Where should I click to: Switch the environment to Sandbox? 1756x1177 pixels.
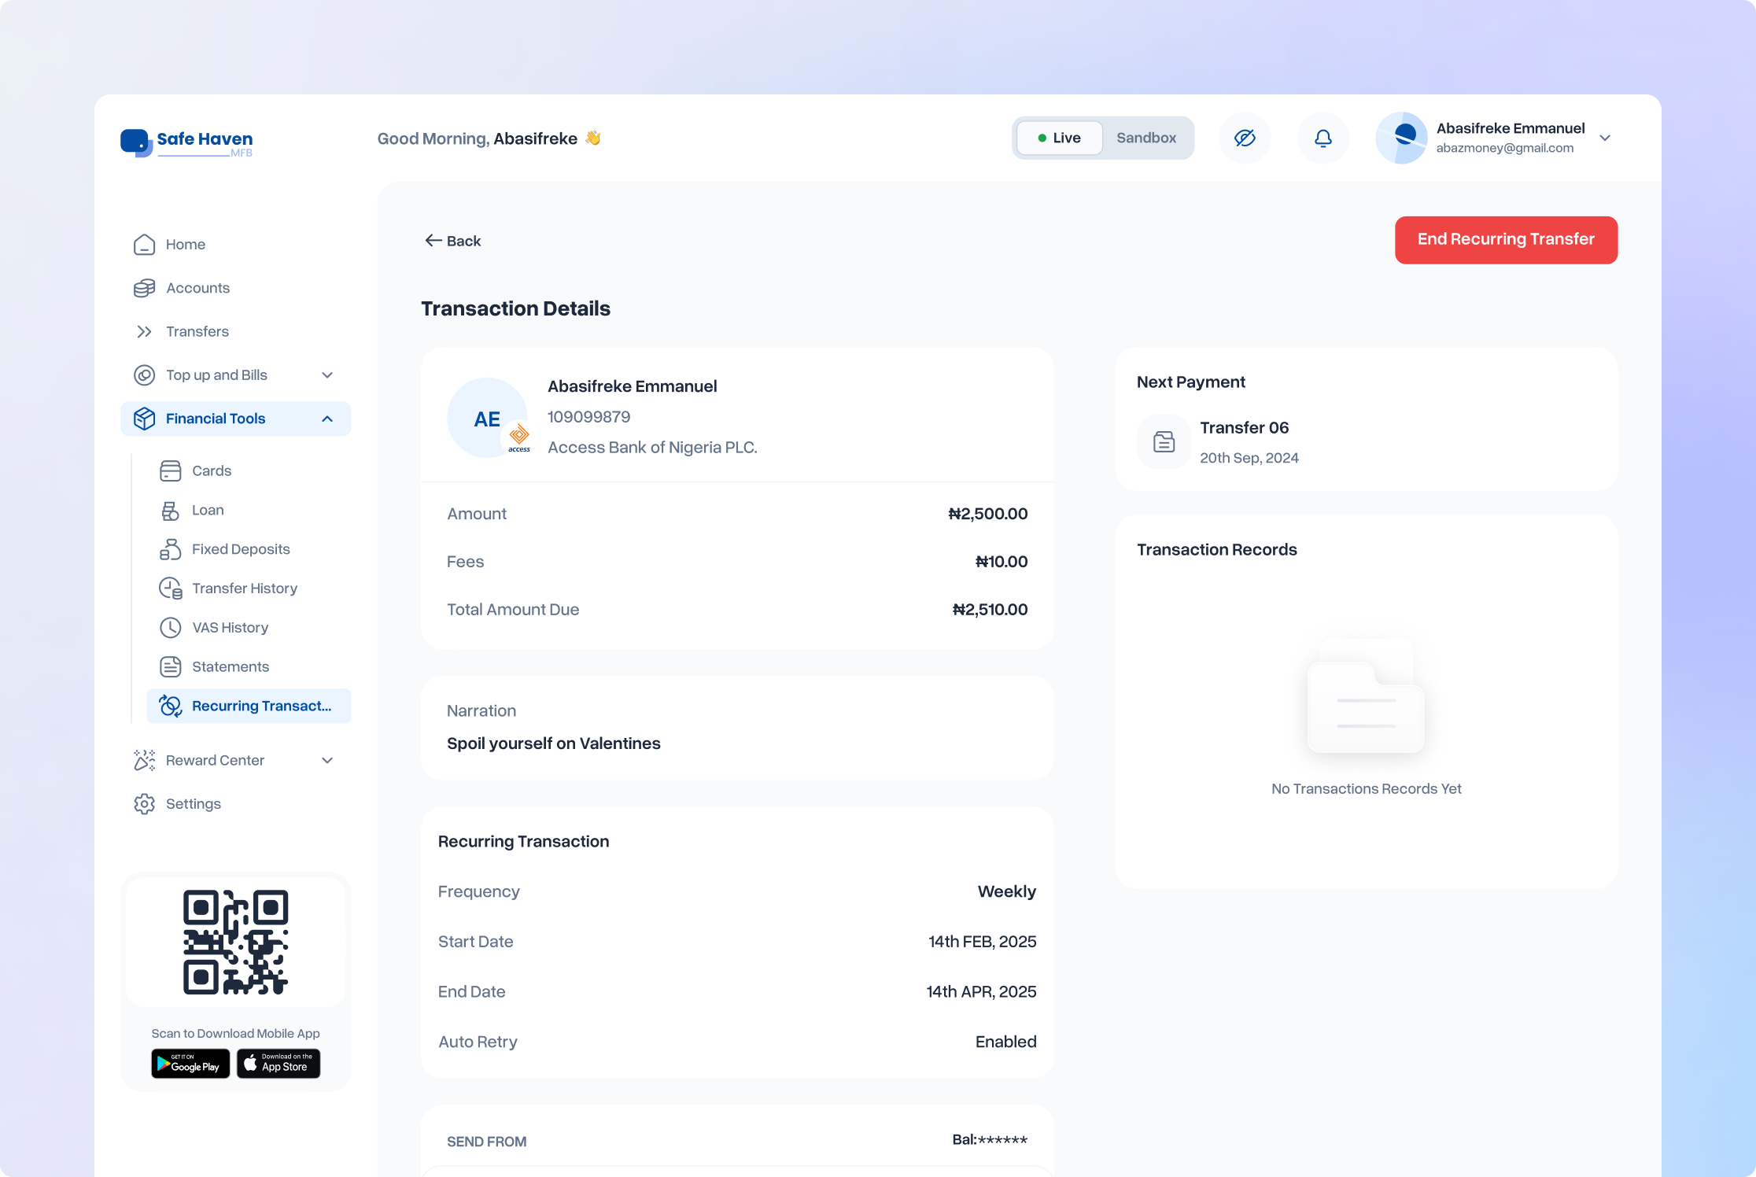pyautogui.click(x=1145, y=138)
